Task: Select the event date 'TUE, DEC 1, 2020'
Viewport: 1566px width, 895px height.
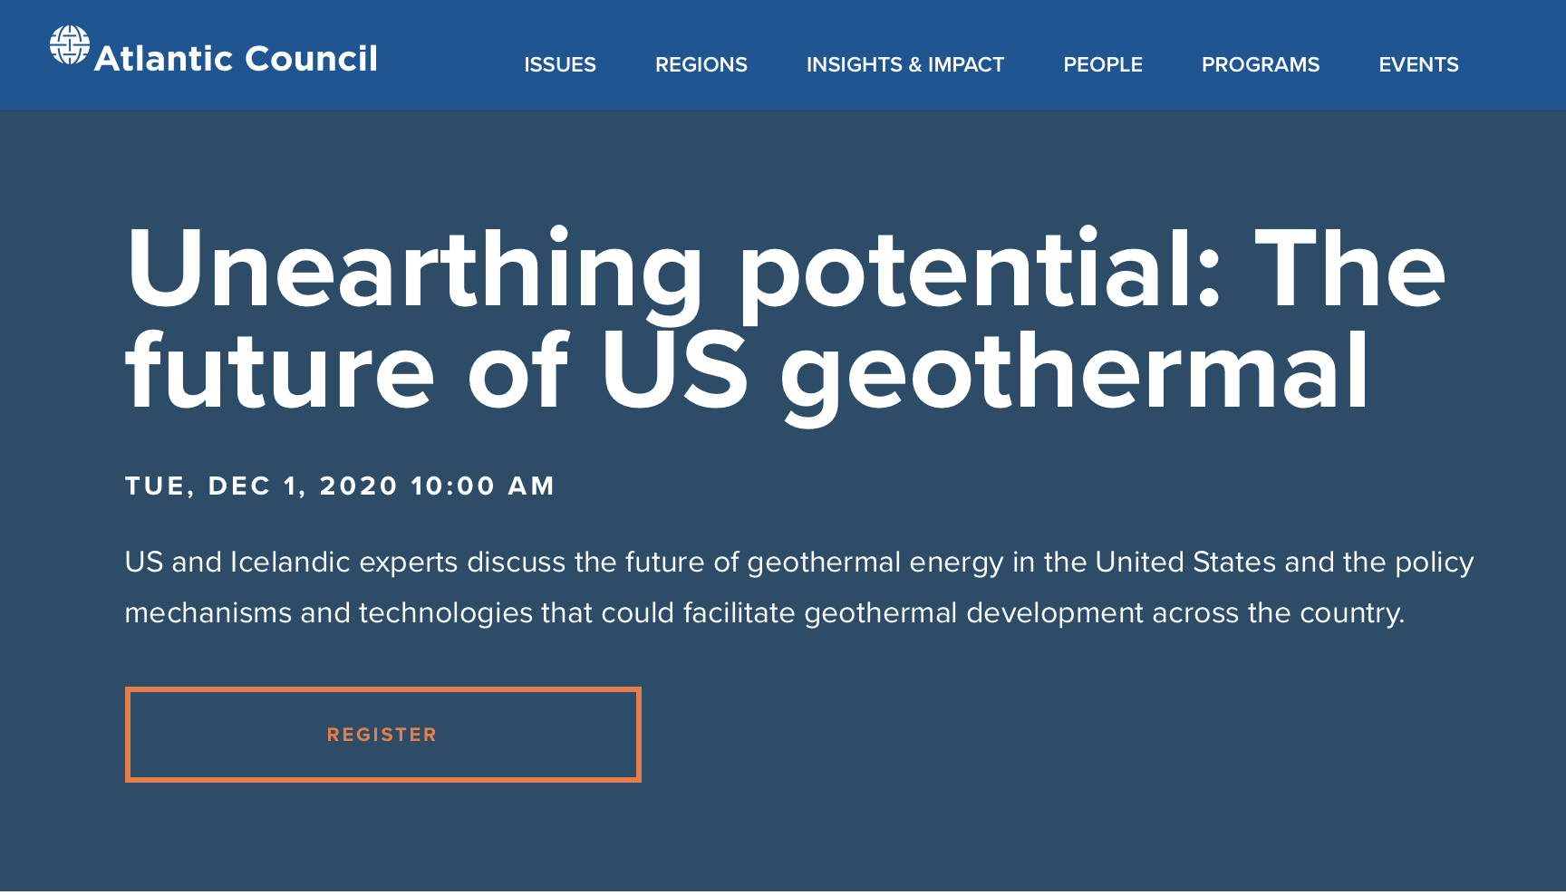Action: tap(261, 486)
